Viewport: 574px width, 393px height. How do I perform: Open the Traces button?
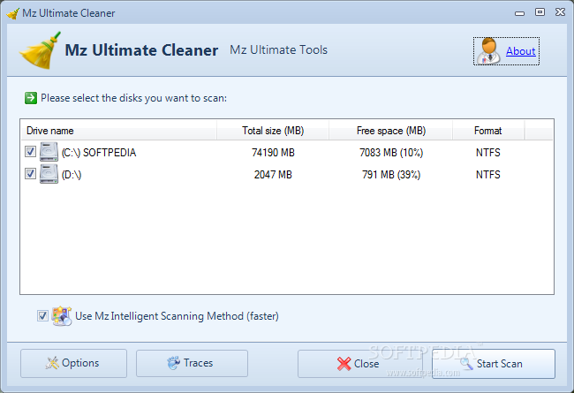point(192,363)
